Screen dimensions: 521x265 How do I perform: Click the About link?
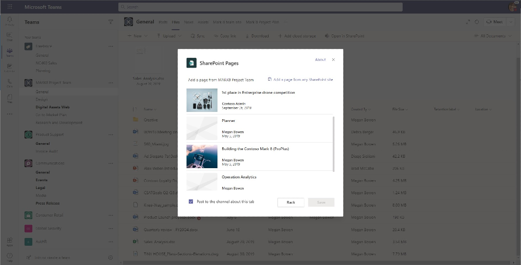pyautogui.click(x=320, y=60)
